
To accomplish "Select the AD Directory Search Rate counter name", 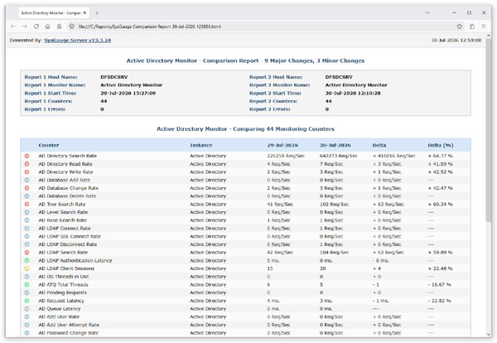I will (x=68, y=156).
